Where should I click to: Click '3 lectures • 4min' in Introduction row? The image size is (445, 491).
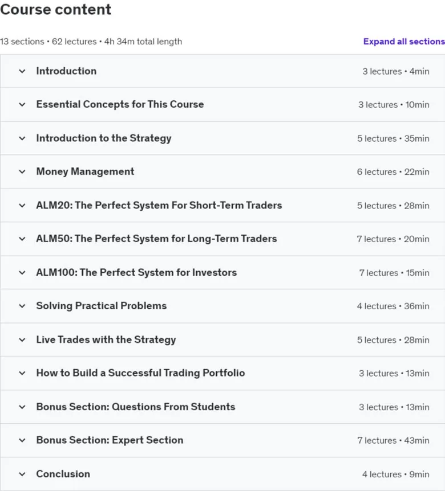click(396, 71)
